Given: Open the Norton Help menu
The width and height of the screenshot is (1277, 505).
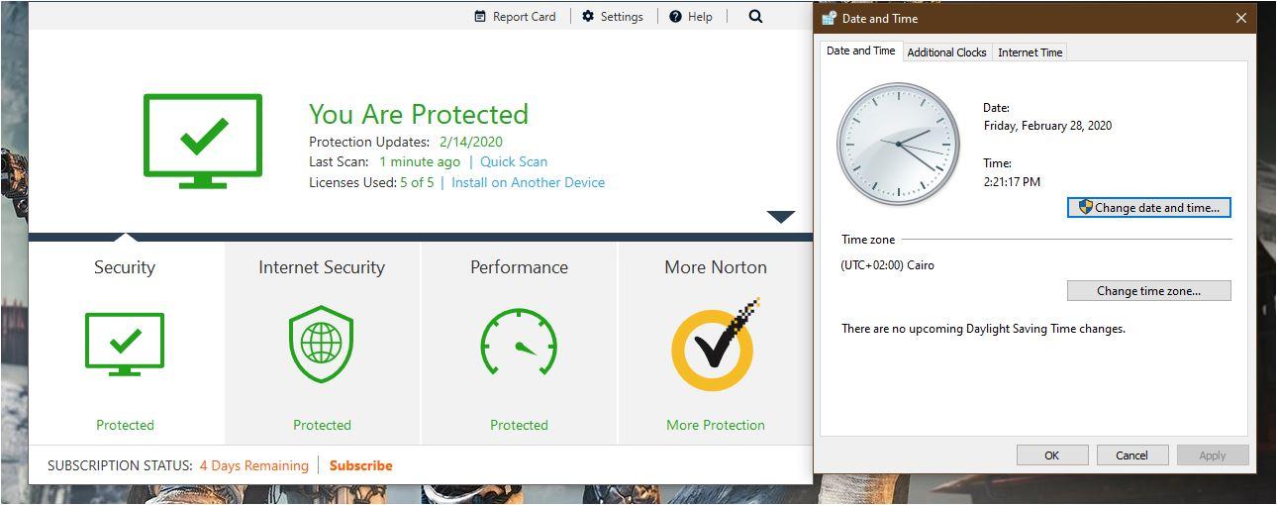Looking at the screenshot, I should click(691, 16).
